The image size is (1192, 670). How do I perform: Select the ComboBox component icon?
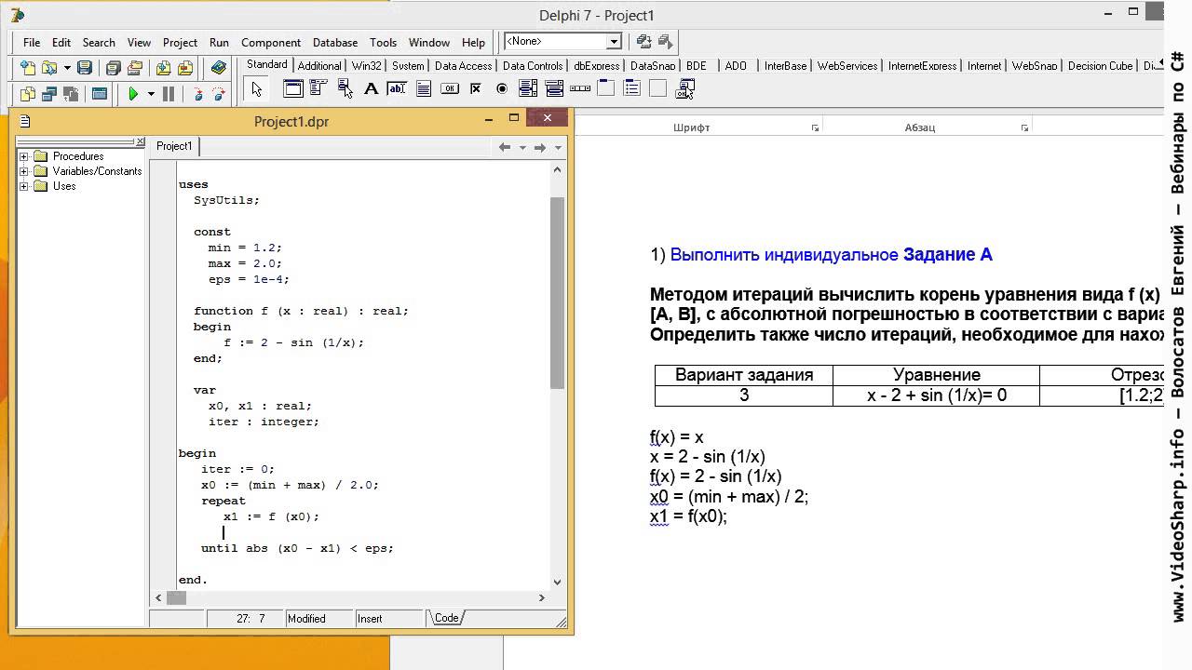point(554,88)
